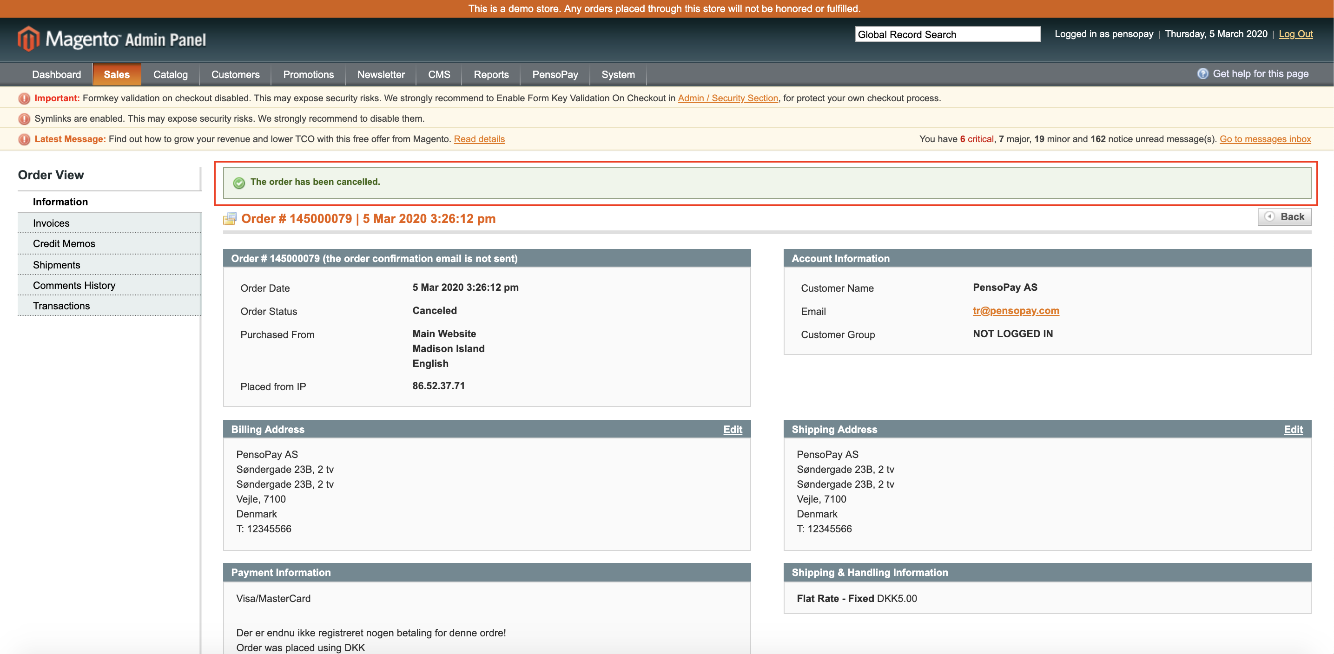Click the tr@pensopay.com email link
Image resolution: width=1334 pixels, height=654 pixels.
click(1016, 310)
